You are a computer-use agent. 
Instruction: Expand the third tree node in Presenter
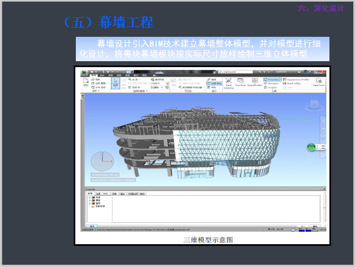tap(88, 204)
